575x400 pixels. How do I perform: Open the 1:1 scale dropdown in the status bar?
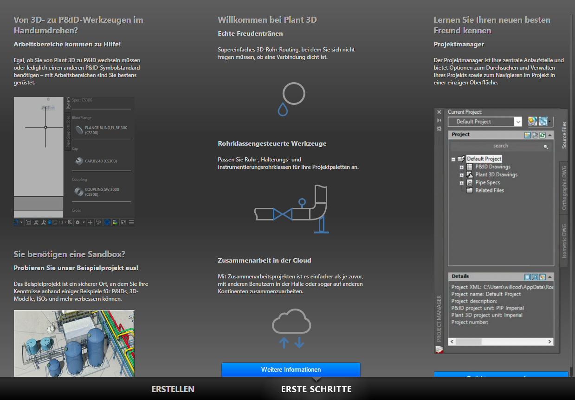point(63,222)
